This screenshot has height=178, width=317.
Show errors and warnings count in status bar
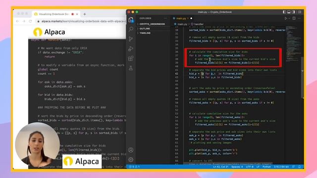click(x=134, y=167)
